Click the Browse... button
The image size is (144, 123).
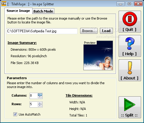click(89, 31)
